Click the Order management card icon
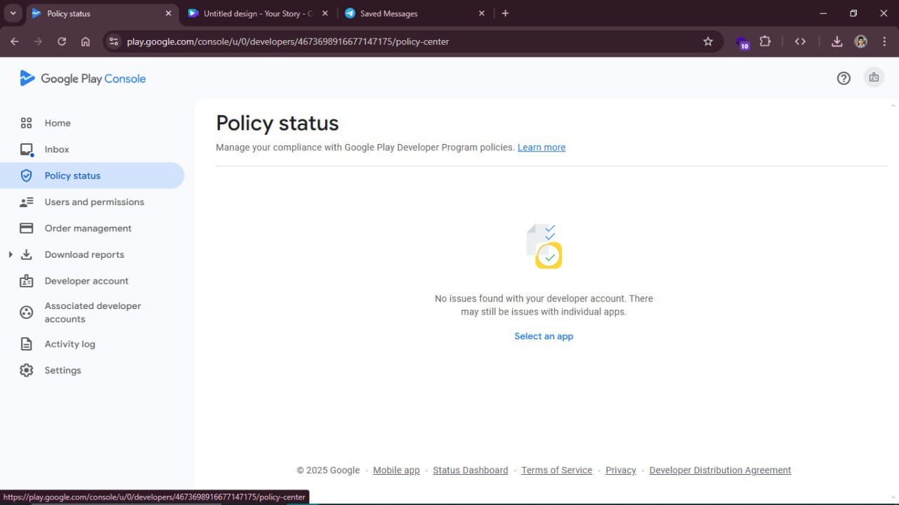Viewport: 899px width, 505px height. 27,228
